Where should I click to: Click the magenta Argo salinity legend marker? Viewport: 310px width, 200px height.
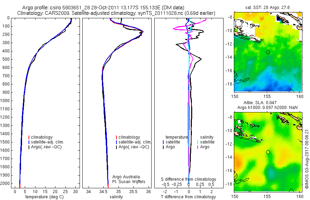pos(198,147)
